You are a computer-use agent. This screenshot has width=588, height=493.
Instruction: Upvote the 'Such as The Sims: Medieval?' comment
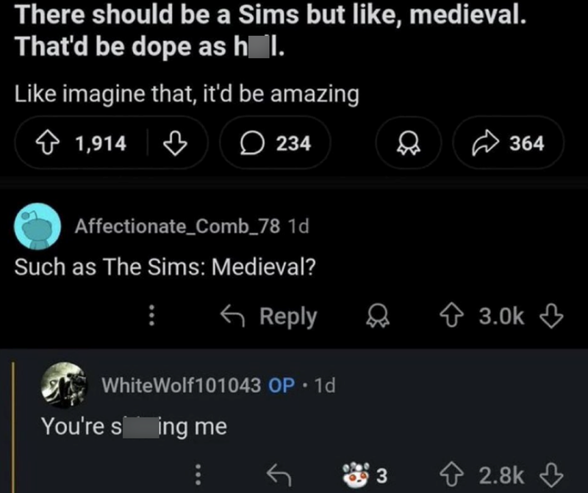pyautogui.click(x=453, y=314)
